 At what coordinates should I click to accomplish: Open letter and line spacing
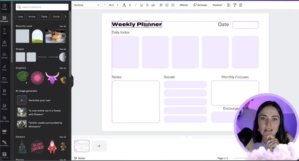173,5
